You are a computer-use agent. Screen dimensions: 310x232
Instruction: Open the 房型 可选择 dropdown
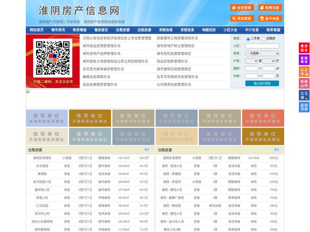tap(262, 53)
